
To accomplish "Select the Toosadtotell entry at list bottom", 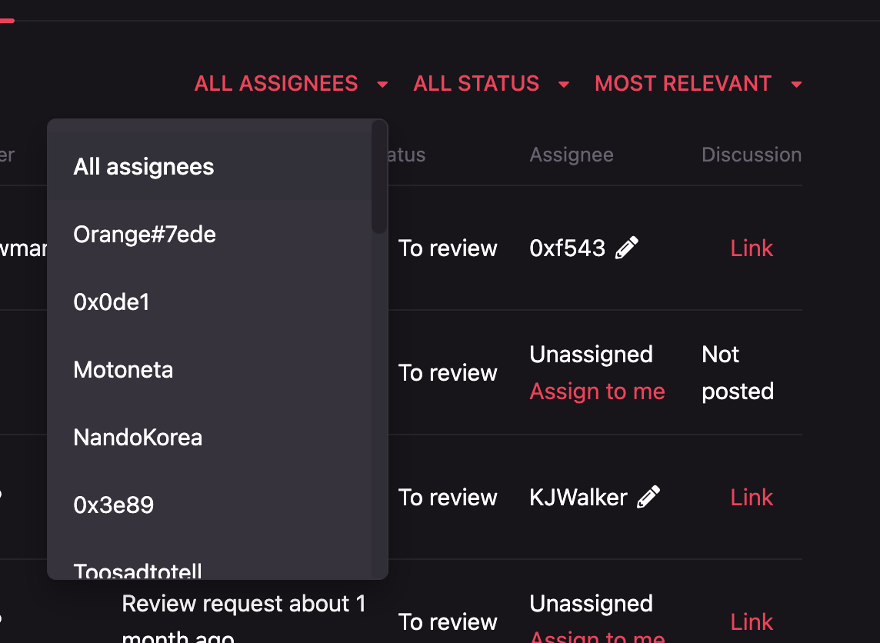I will (137, 571).
